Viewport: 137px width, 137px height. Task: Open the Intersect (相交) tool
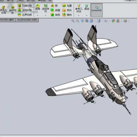(x=67, y=10)
